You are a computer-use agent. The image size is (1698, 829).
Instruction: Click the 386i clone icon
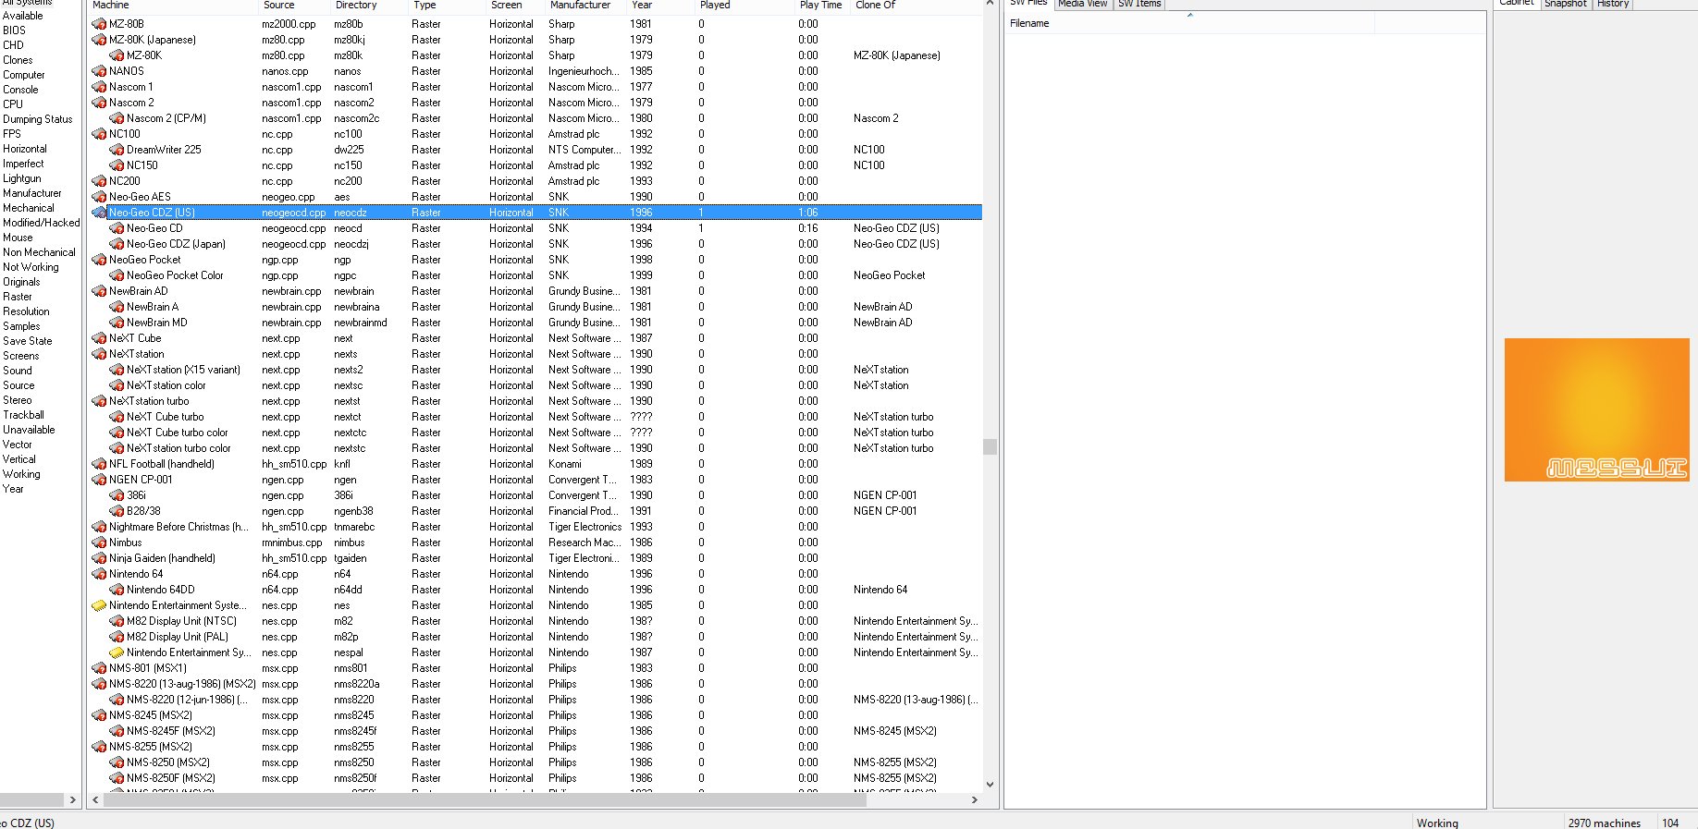pos(117,495)
